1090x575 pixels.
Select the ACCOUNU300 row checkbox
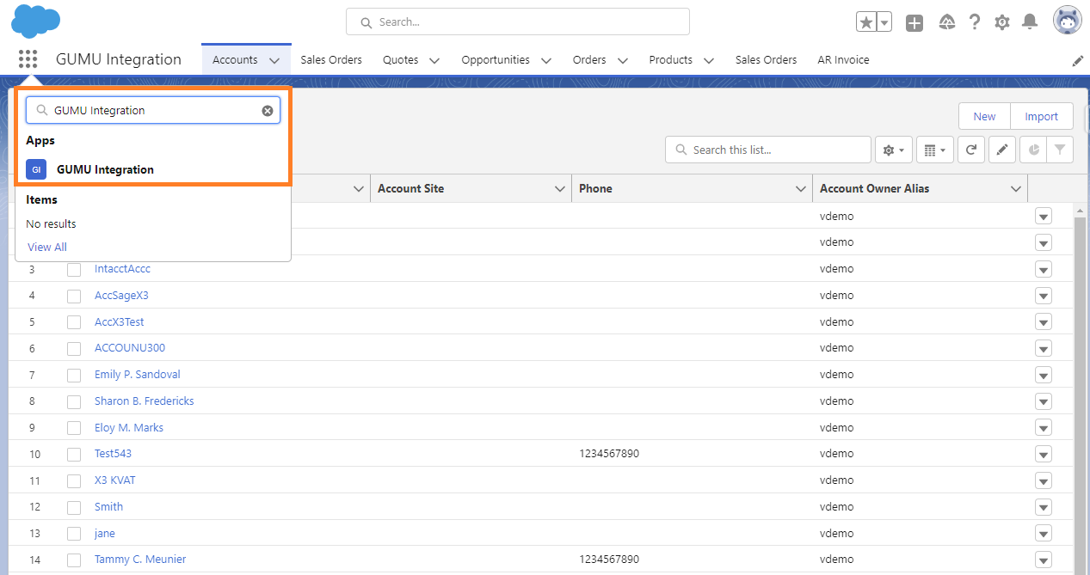(x=74, y=348)
